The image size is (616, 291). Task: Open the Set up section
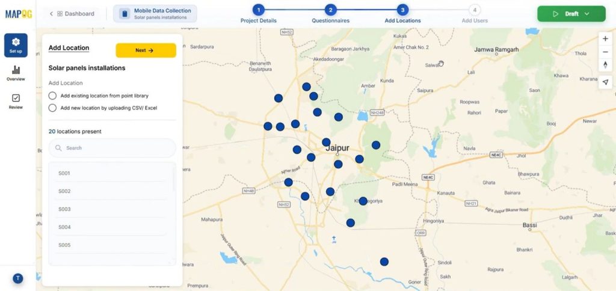[16, 45]
